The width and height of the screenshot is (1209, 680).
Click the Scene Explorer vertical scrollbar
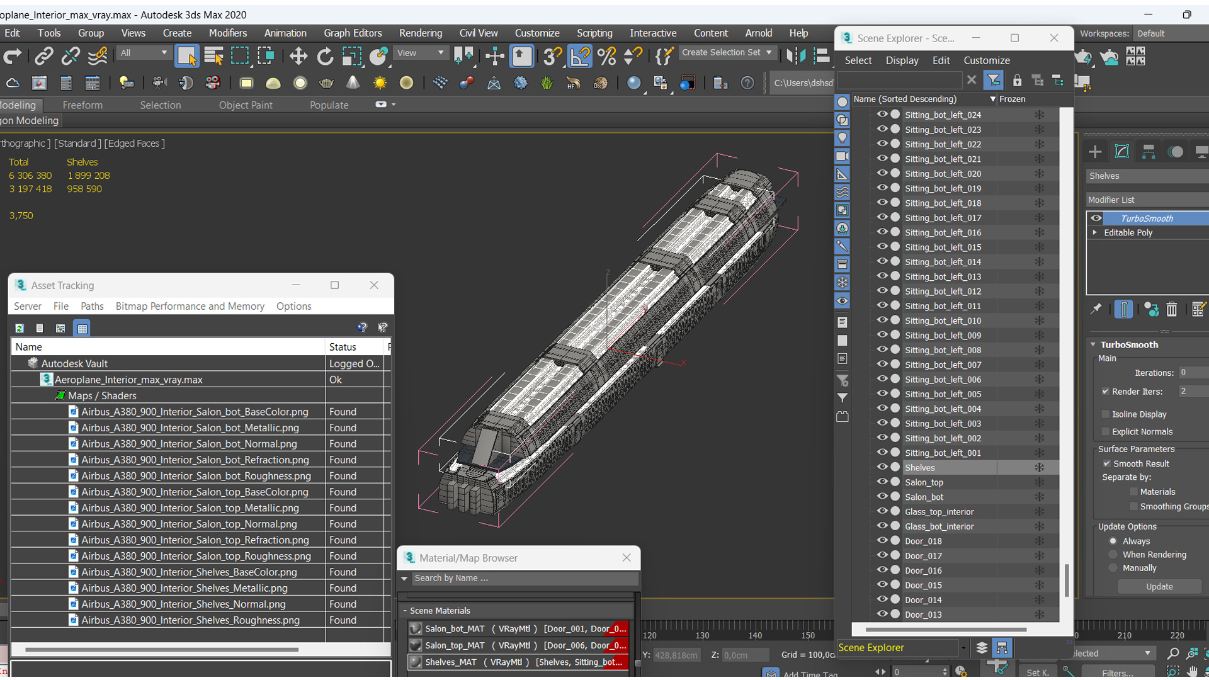point(1066,580)
